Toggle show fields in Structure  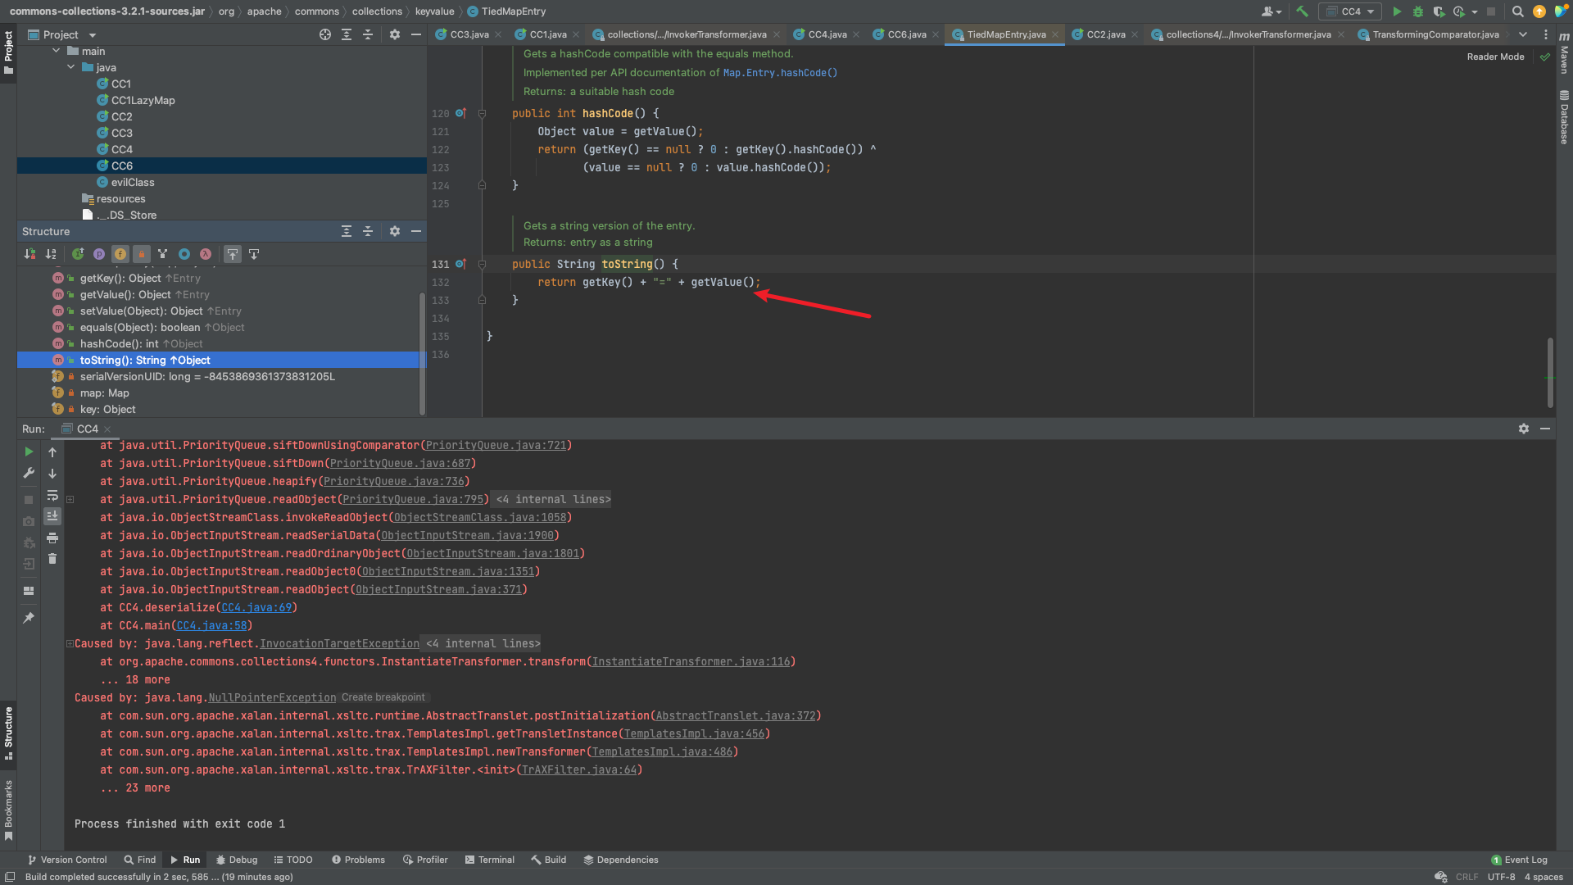[120, 254]
